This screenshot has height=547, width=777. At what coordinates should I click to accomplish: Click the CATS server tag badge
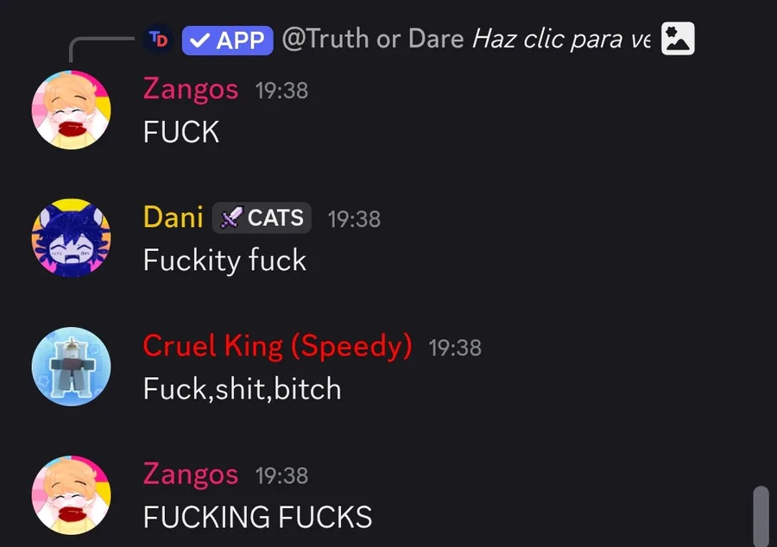click(262, 217)
